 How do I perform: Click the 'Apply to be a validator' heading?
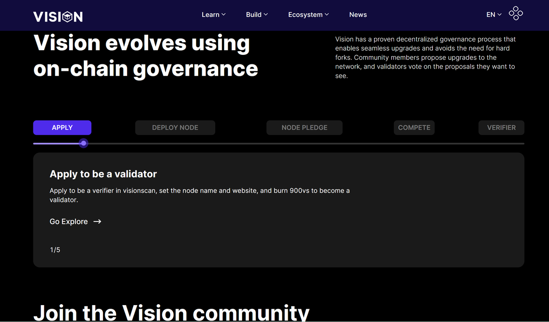point(103,174)
